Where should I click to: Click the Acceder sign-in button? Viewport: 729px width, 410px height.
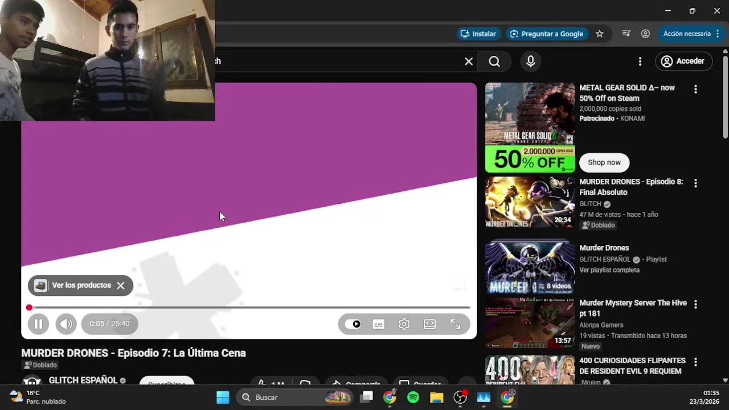683,61
